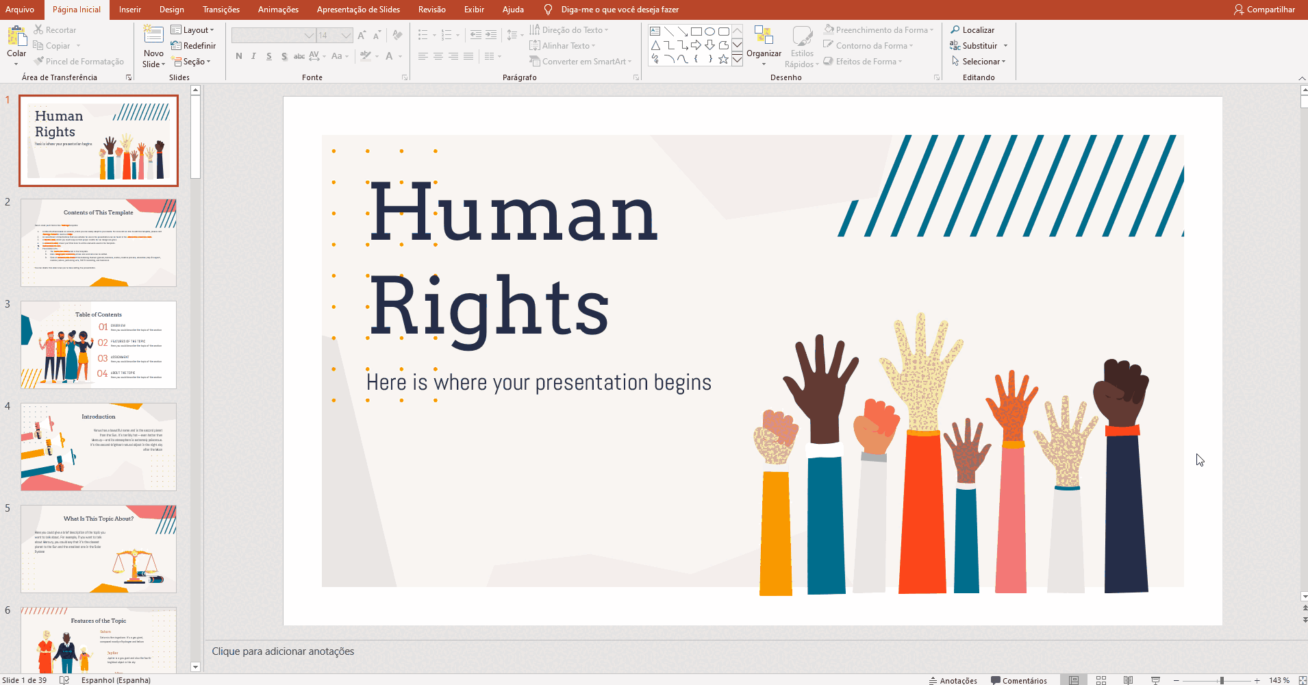Image resolution: width=1308 pixels, height=685 pixels.
Task: Toggle the Anotações notes pane
Action: [953, 680]
